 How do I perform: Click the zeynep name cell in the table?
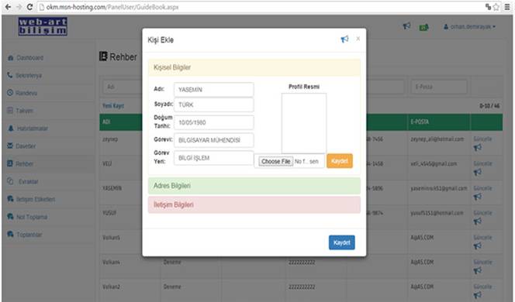point(110,139)
